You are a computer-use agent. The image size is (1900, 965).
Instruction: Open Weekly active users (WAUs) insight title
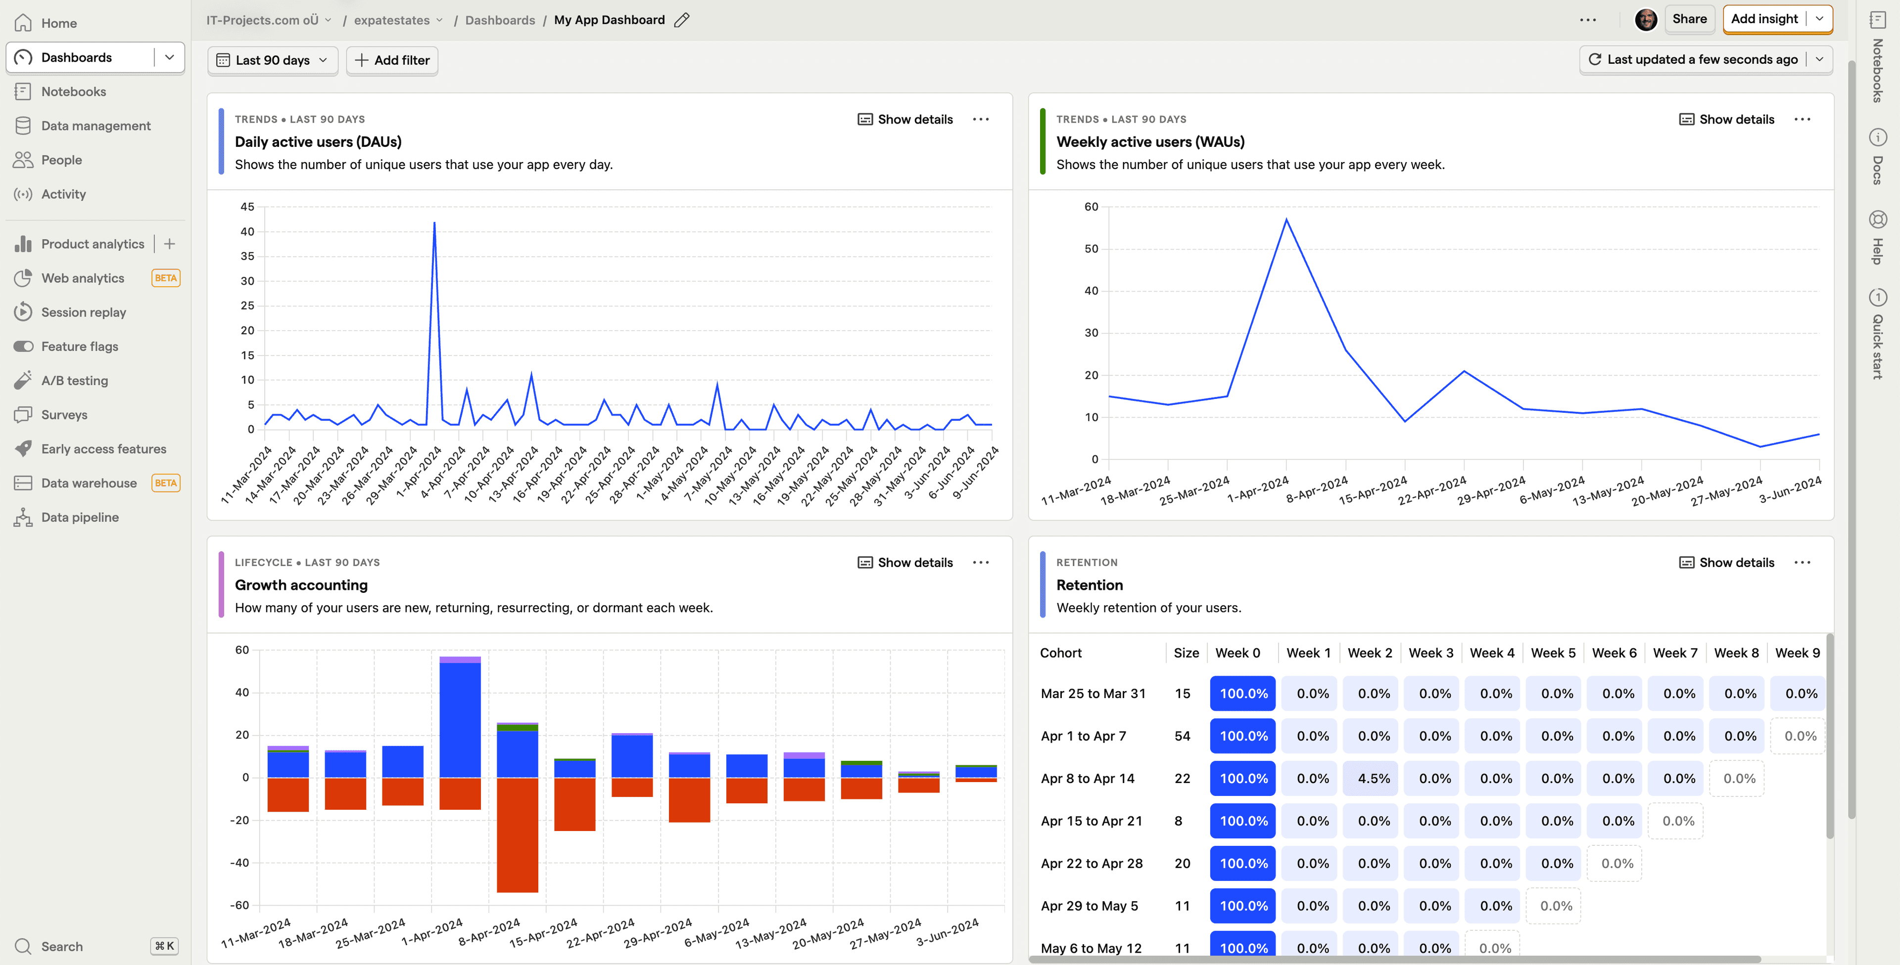point(1150,141)
